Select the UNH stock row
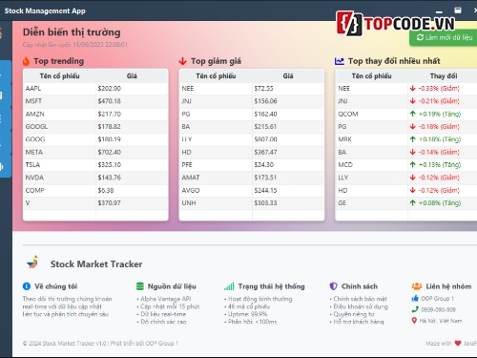The image size is (477, 358). [252, 203]
